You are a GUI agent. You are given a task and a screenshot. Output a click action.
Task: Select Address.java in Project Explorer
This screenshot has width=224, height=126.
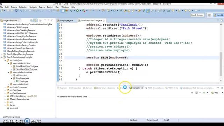click(x=22, y=75)
